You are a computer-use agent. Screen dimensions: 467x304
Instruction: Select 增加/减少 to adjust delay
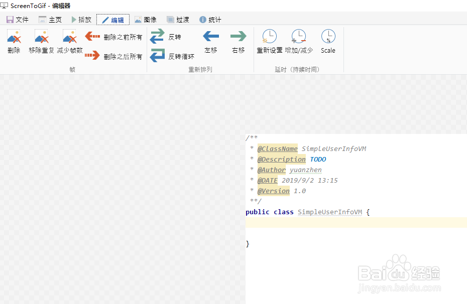click(299, 43)
